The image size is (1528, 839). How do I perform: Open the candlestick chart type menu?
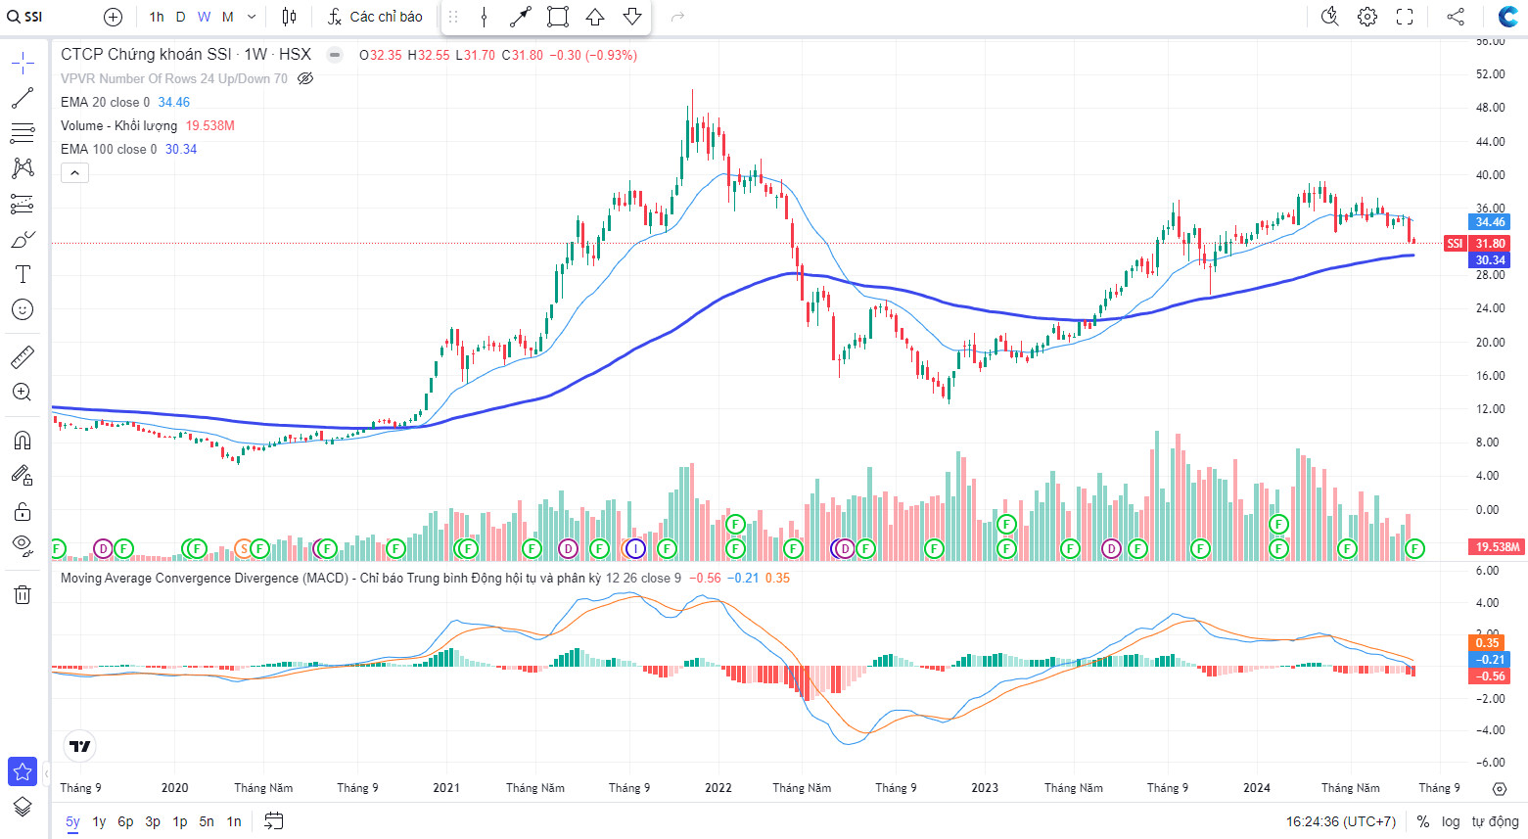289,17
